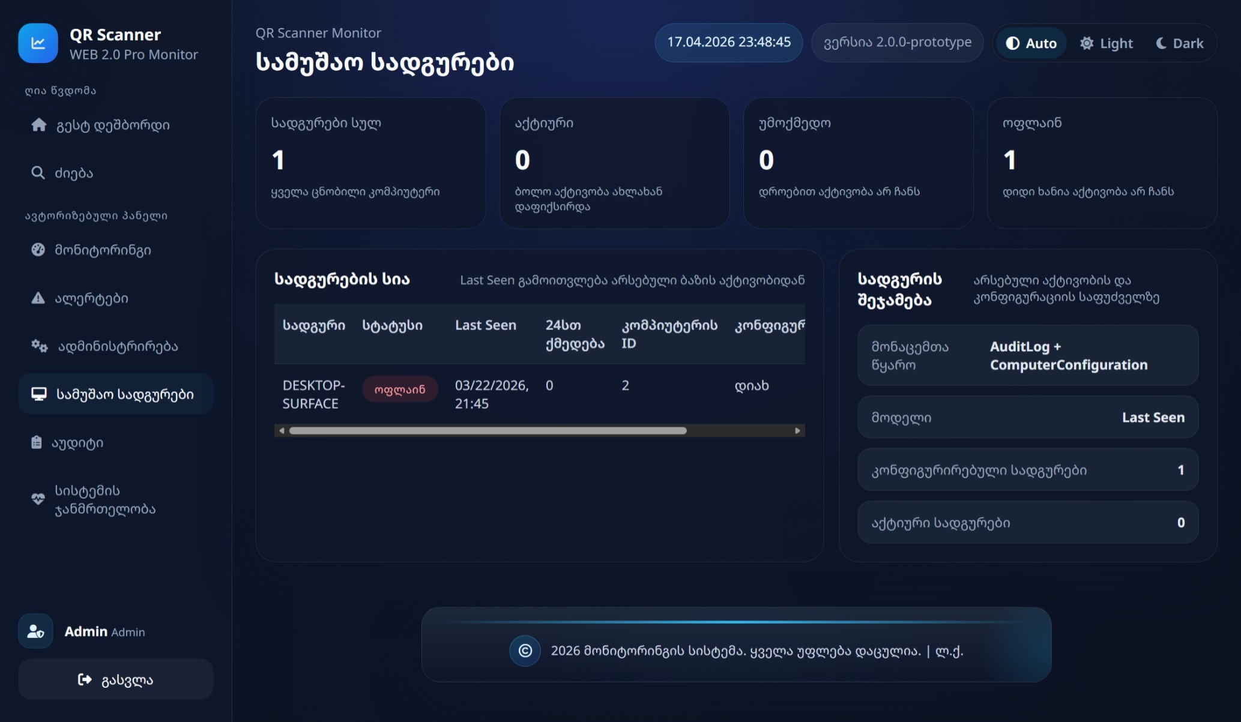Click the heartbeat icon for სისტემის ჯანმრთელობა
The height and width of the screenshot is (722, 1241).
pos(38,499)
